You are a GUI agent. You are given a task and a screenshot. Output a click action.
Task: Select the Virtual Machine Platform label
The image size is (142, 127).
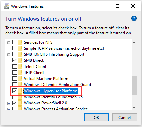(x=46, y=79)
